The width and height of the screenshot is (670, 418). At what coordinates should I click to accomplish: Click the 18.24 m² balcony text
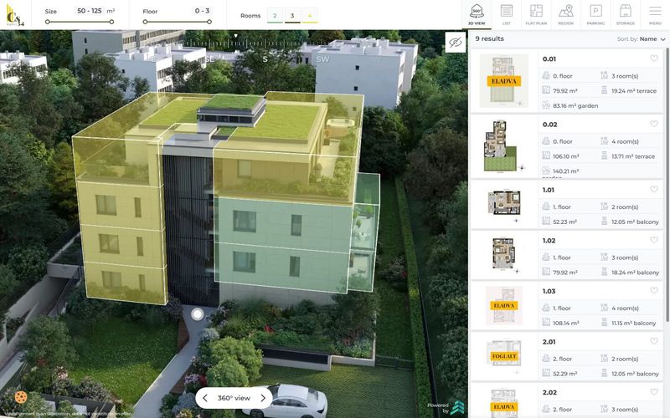[636, 273]
